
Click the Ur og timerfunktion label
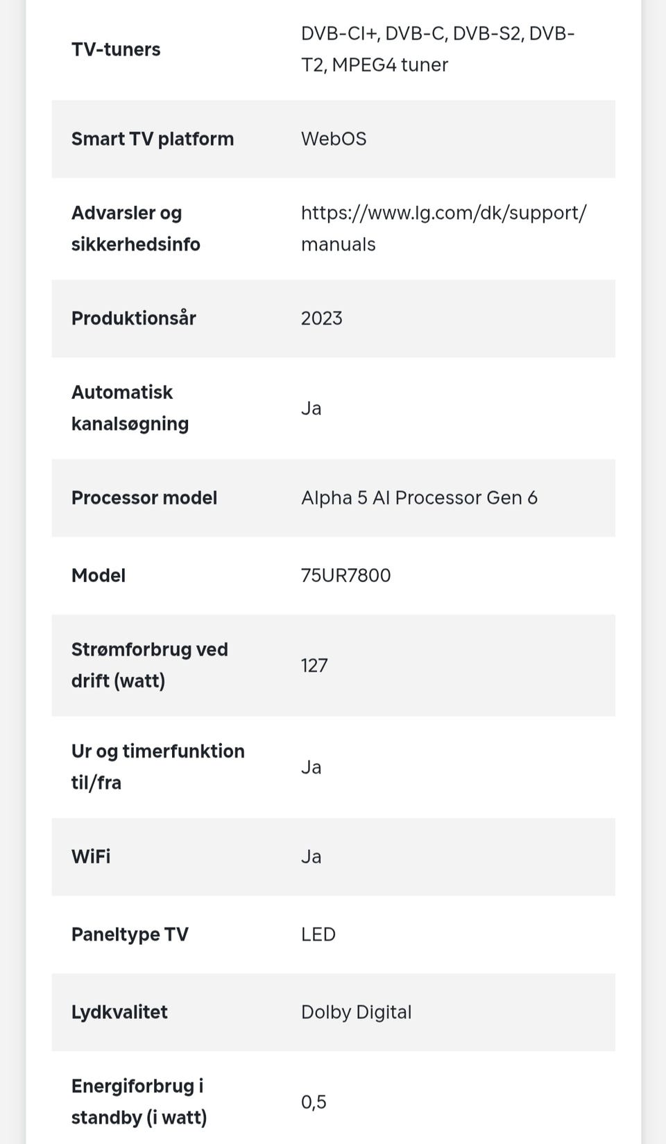click(157, 767)
